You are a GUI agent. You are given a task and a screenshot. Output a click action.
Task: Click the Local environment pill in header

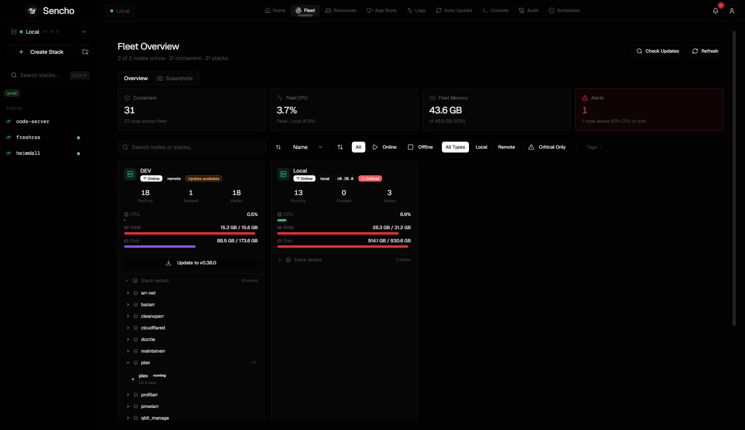[120, 11]
